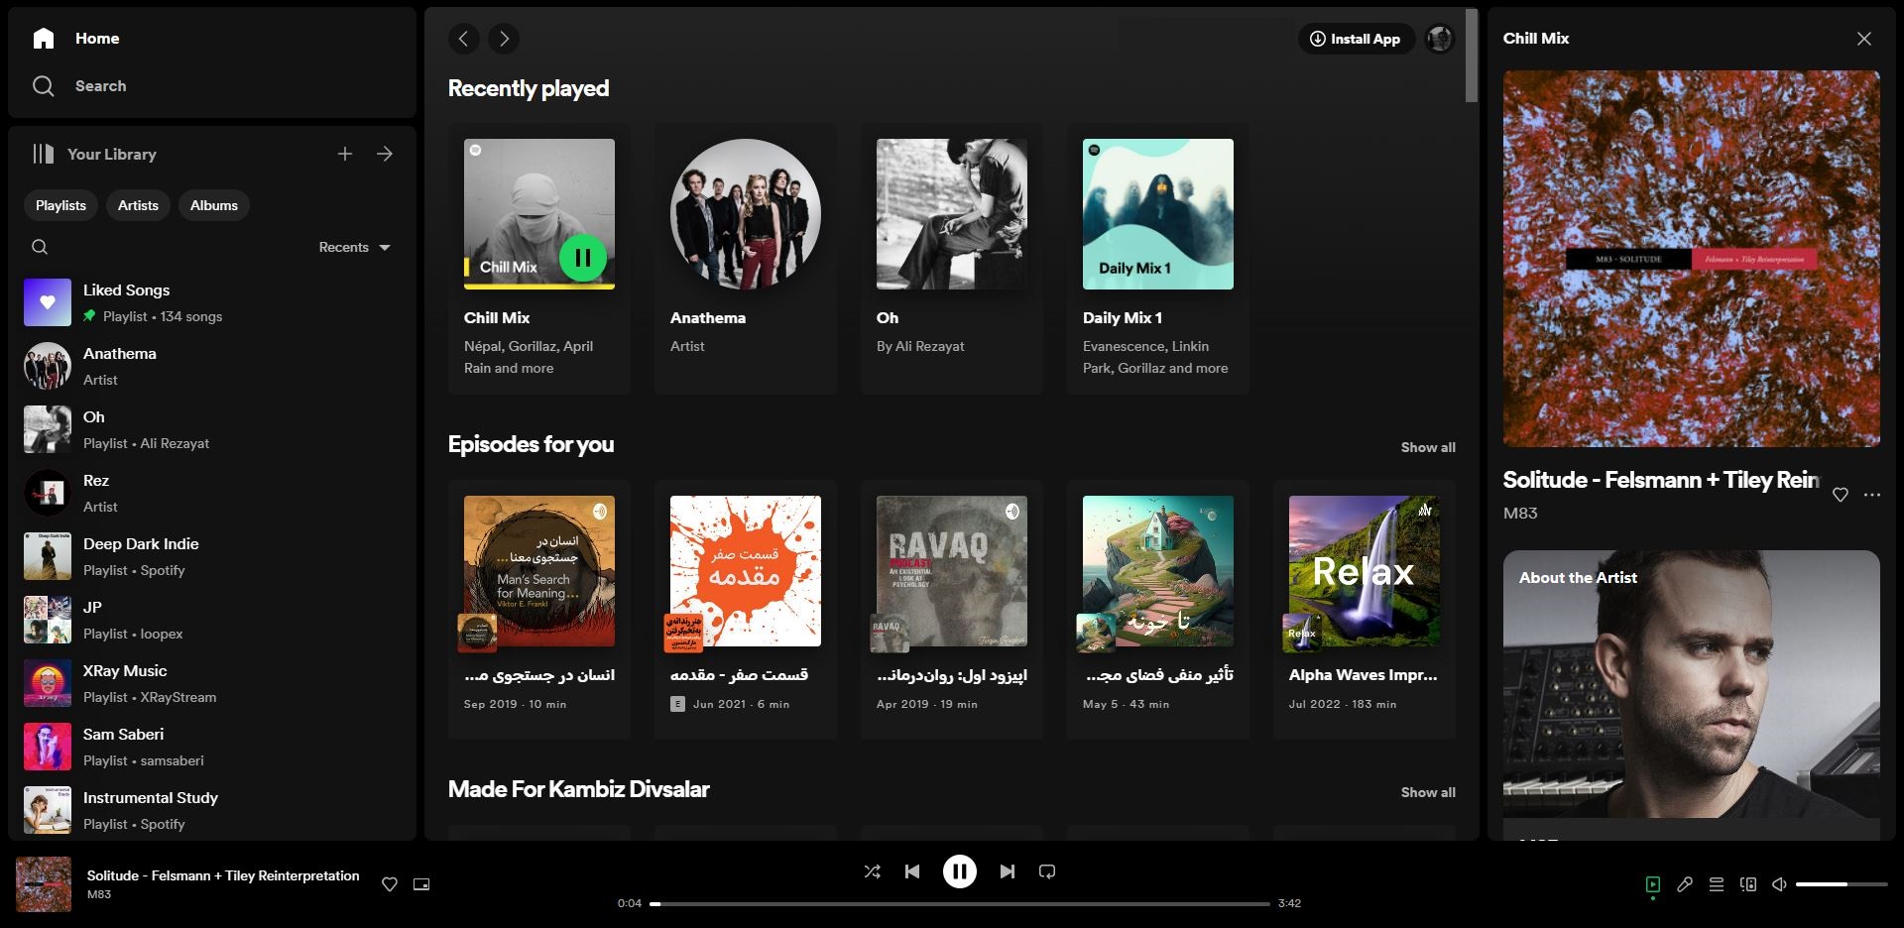Open Liked Songs playlist
Viewport: 1904px width, 928px height.
[x=212, y=302]
